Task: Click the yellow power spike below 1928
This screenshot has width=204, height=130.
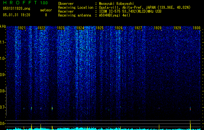Action: click(x=159, y=127)
